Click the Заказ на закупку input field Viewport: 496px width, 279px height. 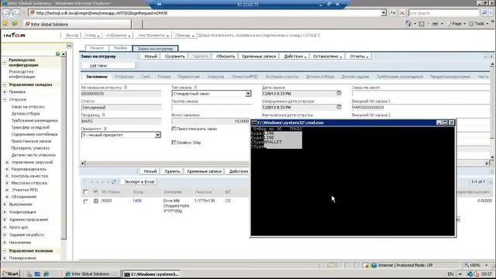421,94
